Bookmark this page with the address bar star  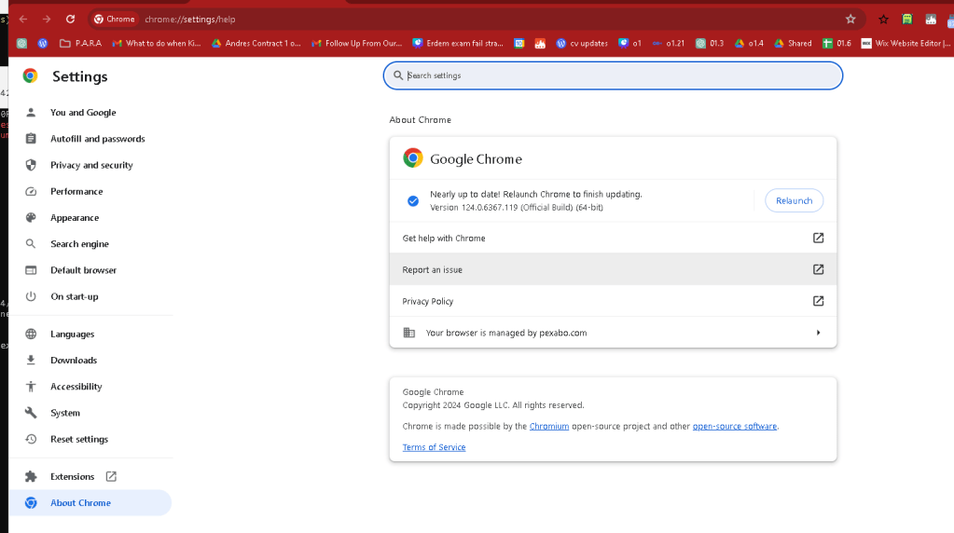[850, 20]
